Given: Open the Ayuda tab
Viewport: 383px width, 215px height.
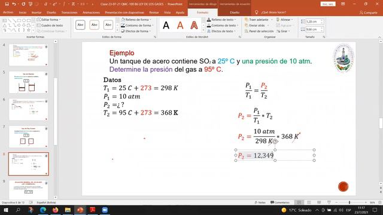Looking at the screenshot, I should coord(180,13).
